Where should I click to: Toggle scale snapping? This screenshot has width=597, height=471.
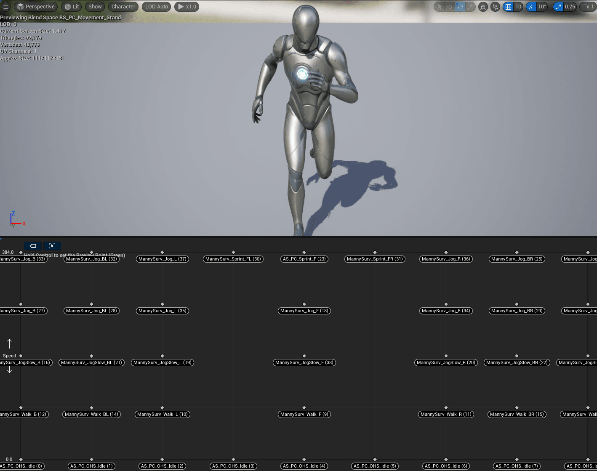coord(558,7)
